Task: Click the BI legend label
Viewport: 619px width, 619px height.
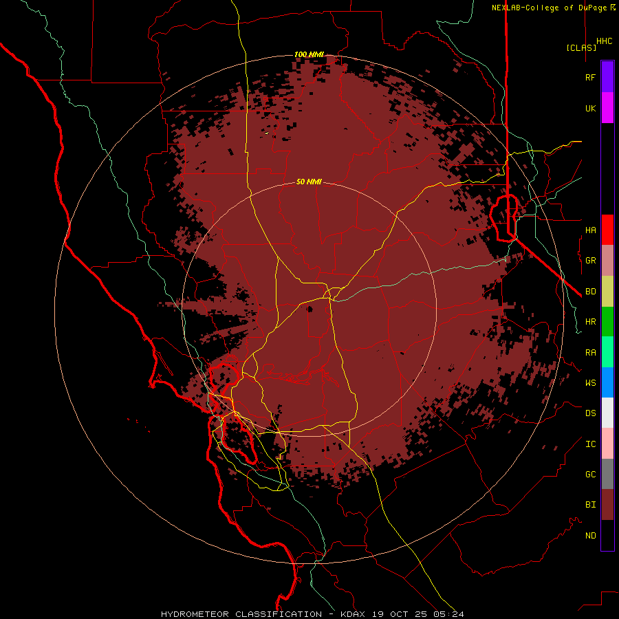Action: 590,505
